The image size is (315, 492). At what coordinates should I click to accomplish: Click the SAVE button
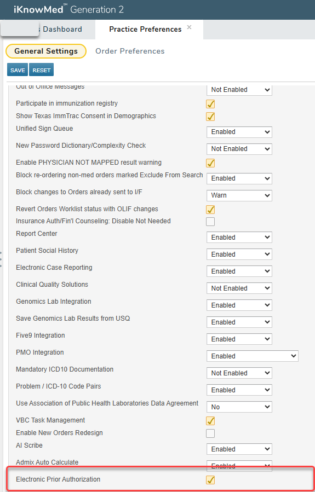point(18,70)
